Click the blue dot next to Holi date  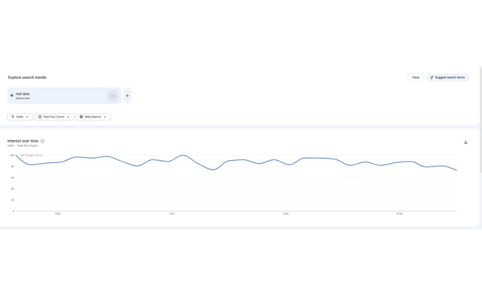coord(12,95)
